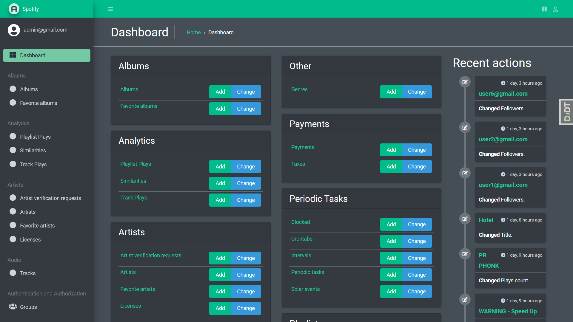Viewport: 573px width, 322px height.
Task: Expand the Audio section in sidebar
Action: 15,260
